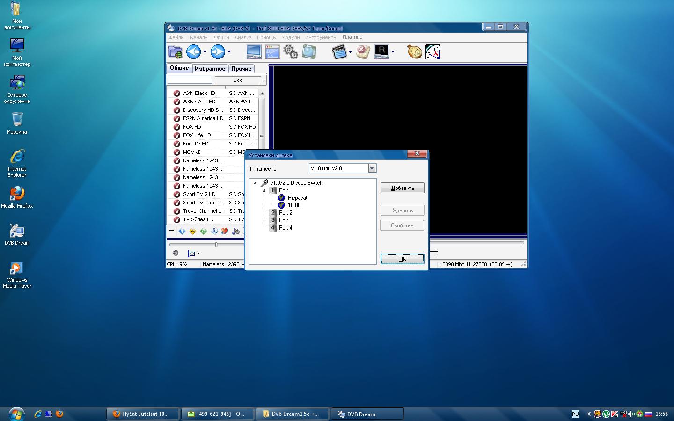Image resolution: width=674 pixels, height=421 pixels.
Task: Click Windows Media Player desktop icon
Action: (x=17, y=275)
